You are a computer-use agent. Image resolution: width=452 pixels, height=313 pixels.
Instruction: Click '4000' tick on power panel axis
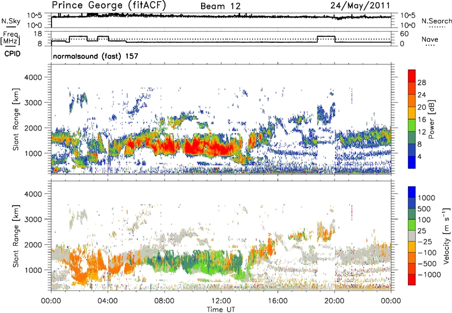(x=33, y=77)
